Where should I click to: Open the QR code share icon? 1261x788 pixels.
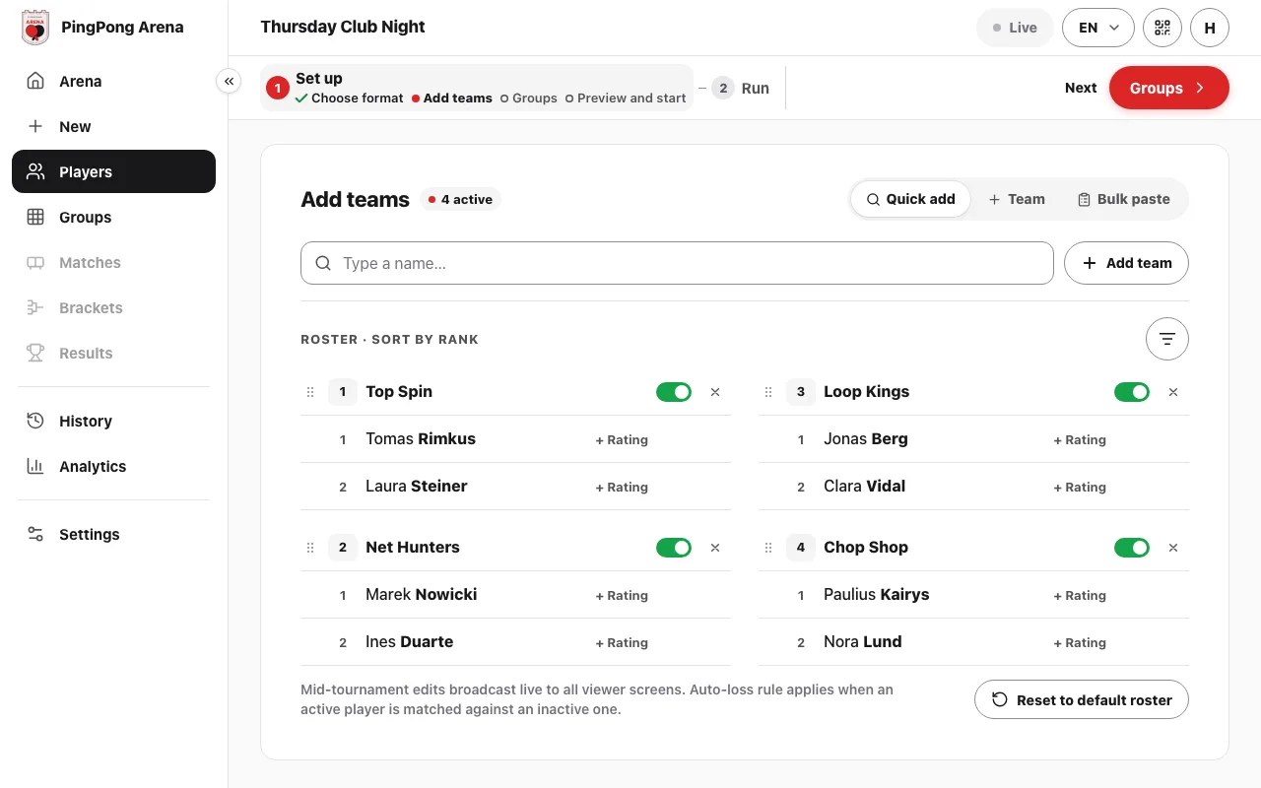tap(1162, 28)
